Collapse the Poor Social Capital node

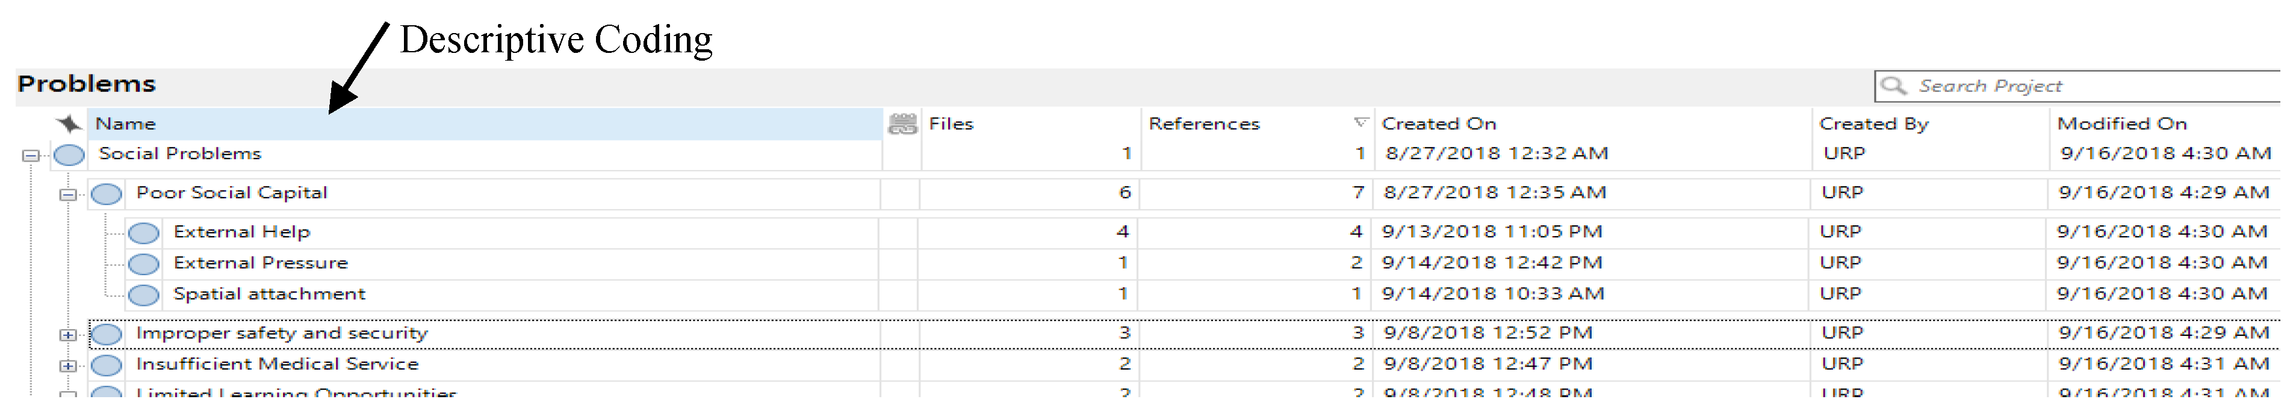tap(67, 194)
